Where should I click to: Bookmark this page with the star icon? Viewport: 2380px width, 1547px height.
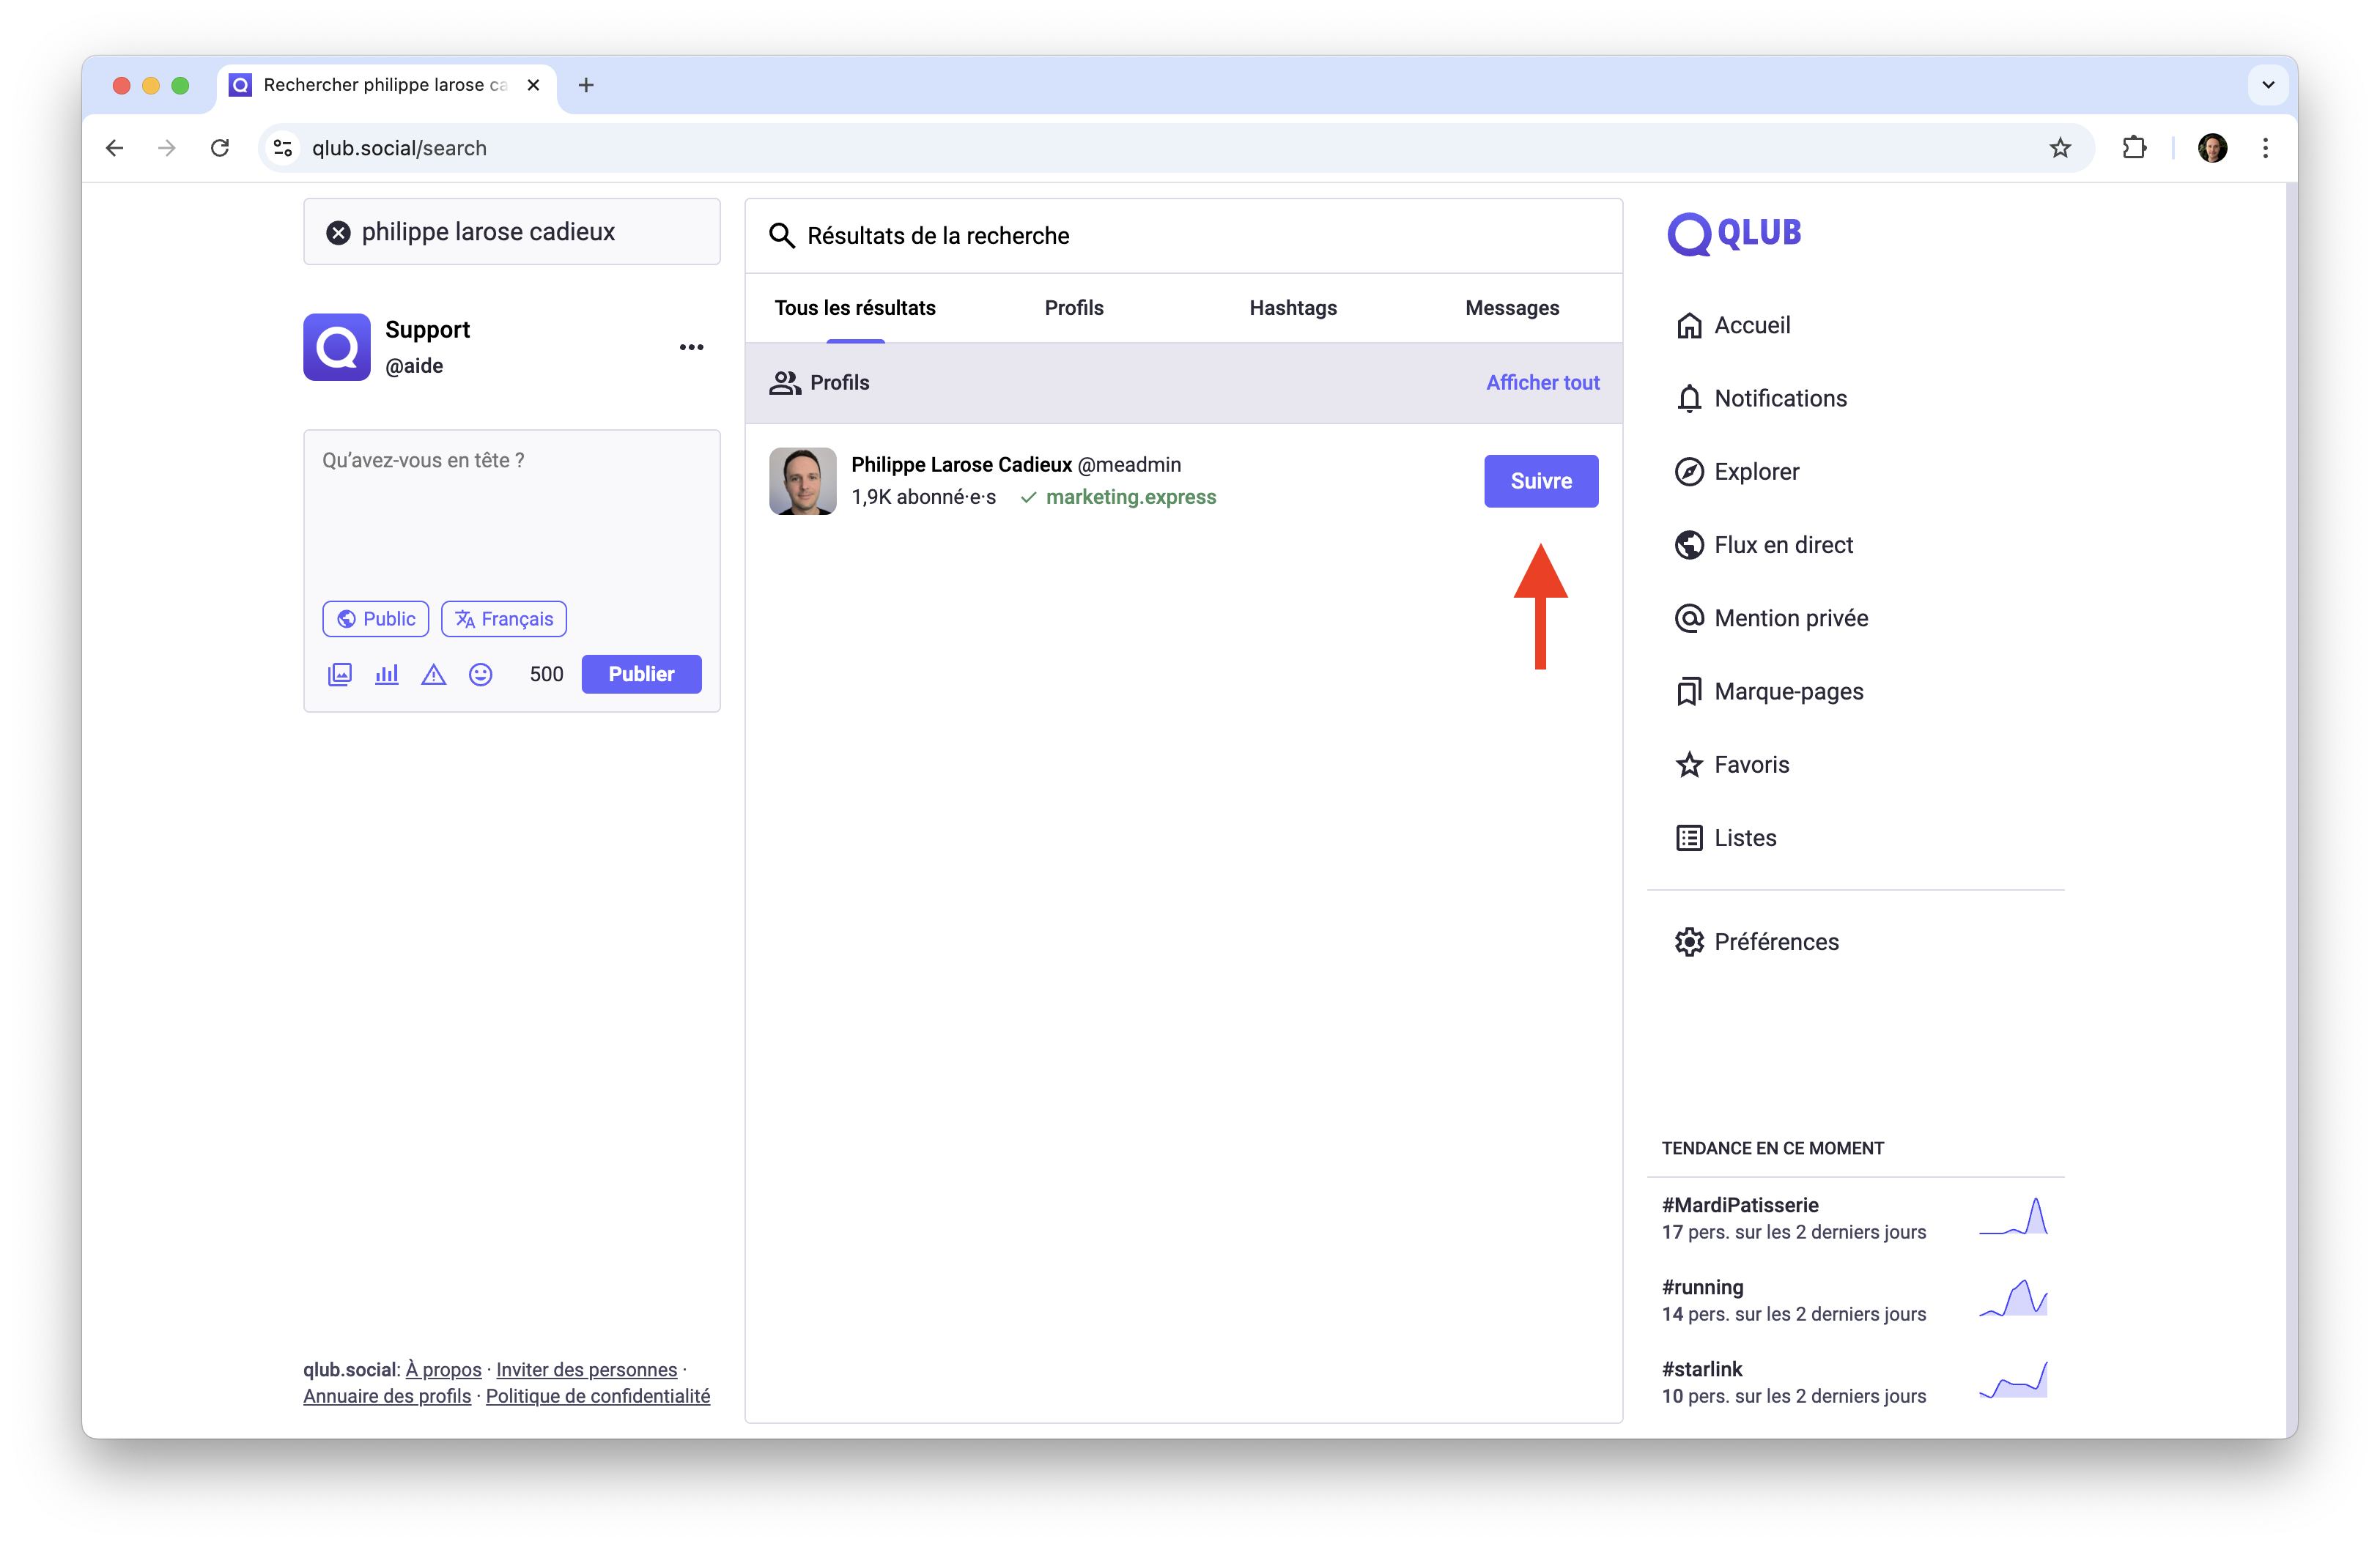2060,149
